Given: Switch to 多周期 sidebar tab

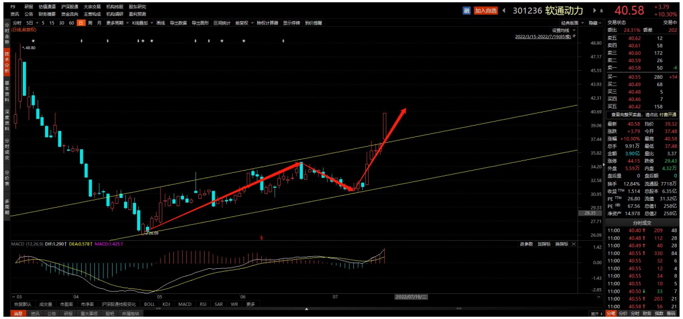Looking at the screenshot, I should [6, 207].
